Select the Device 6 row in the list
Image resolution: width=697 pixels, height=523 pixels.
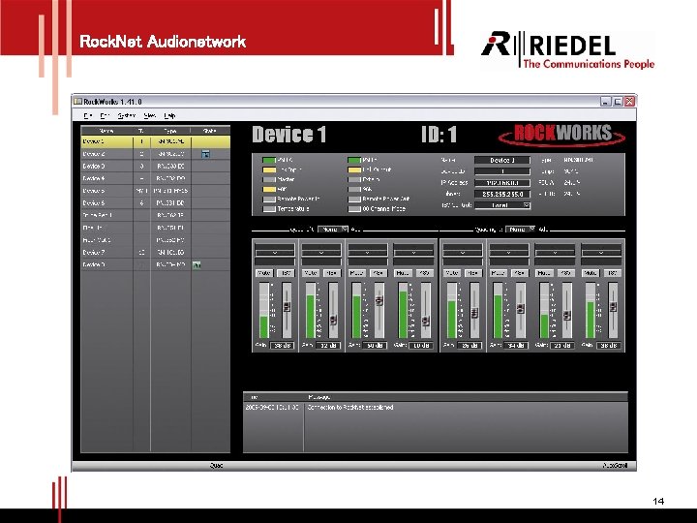(x=156, y=203)
